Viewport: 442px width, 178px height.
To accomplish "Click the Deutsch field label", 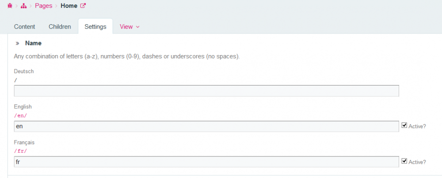I will click(x=24, y=71).
